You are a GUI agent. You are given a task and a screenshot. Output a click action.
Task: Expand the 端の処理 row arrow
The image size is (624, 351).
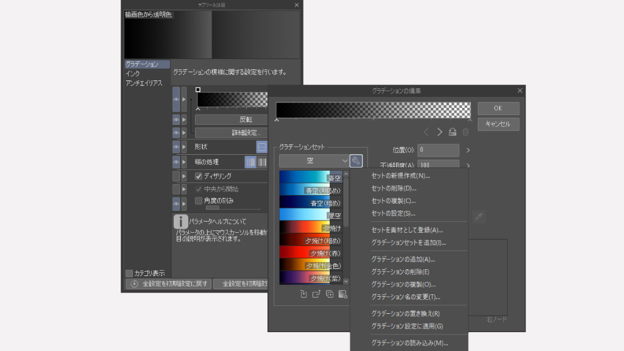click(184, 162)
